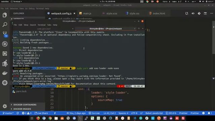Open the new tab button in terminal window
Image resolution: width=215 pixels, height=121 pixels.
point(139,29)
